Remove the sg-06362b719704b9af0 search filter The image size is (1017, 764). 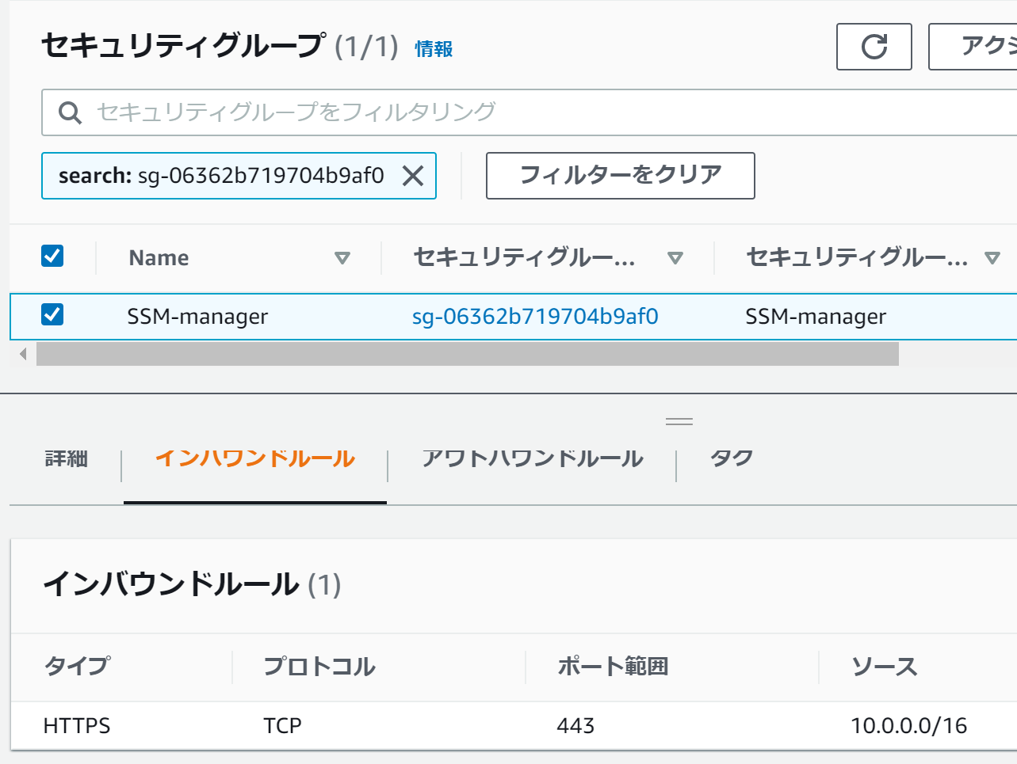413,176
